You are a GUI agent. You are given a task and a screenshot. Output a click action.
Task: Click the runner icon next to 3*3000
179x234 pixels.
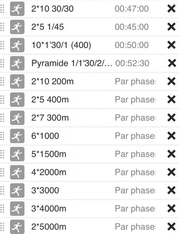[17, 190]
